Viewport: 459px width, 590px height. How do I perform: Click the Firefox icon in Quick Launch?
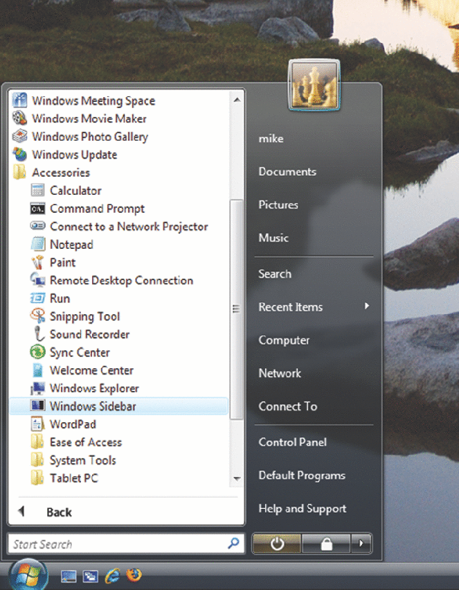pos(134,575)
